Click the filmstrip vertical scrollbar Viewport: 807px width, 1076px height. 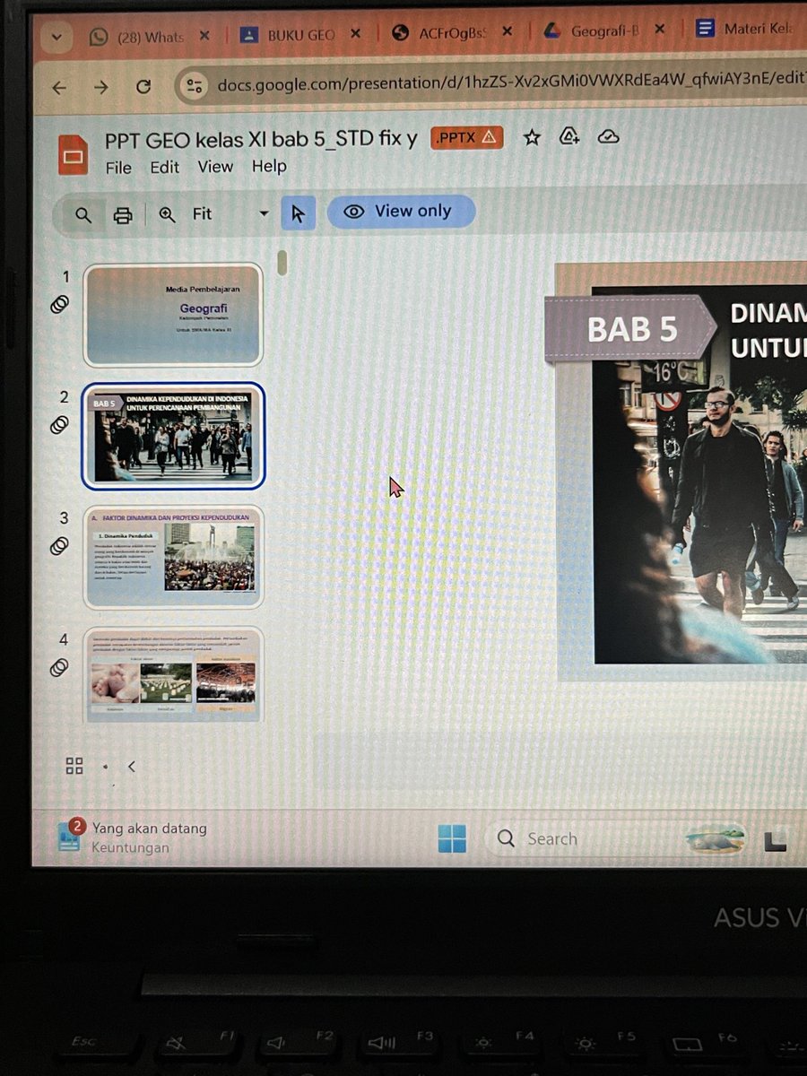coord(282,263)
